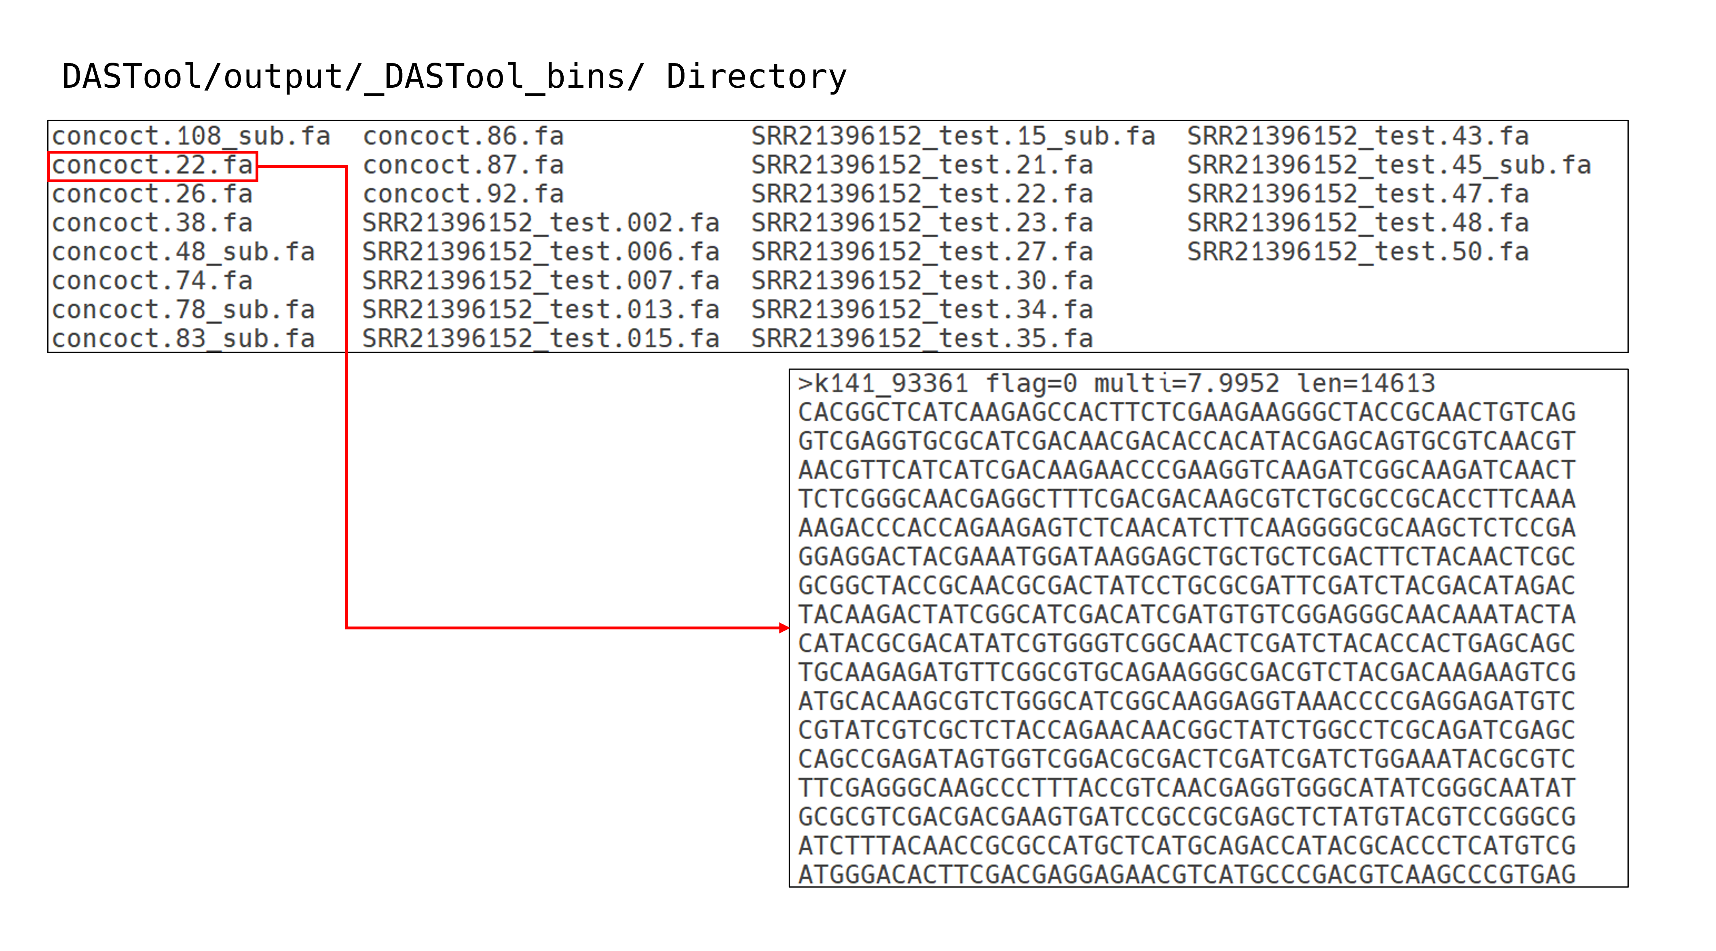Select SRR21396152_test.23.fa in the listing

pos(922,223)
